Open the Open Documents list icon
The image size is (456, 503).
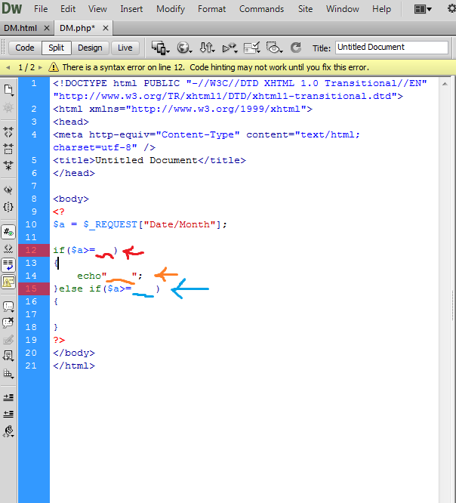click(8, 90)
